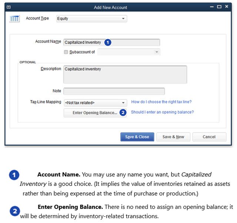Click the Save & Close button

pos(137,137)
